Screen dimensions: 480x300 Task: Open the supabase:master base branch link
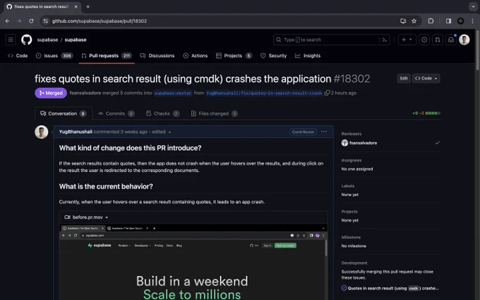pyautogui.click(x=173, y=93)
